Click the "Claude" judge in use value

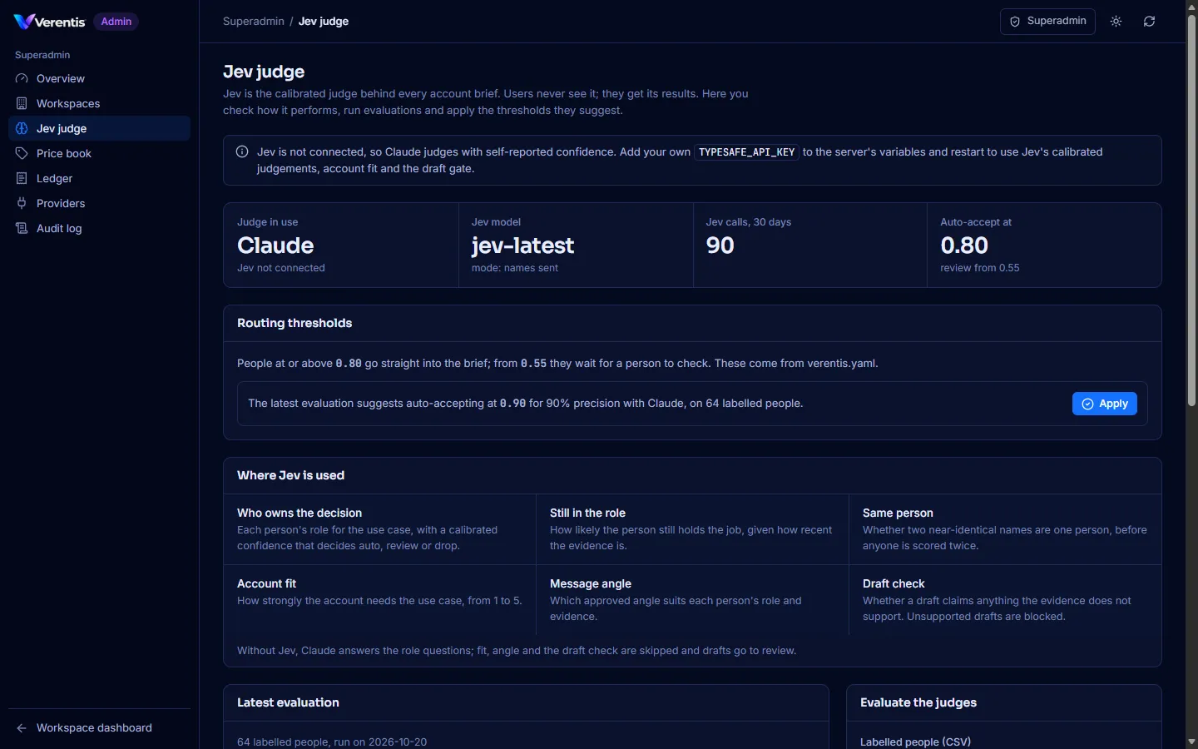click(275, 246)
